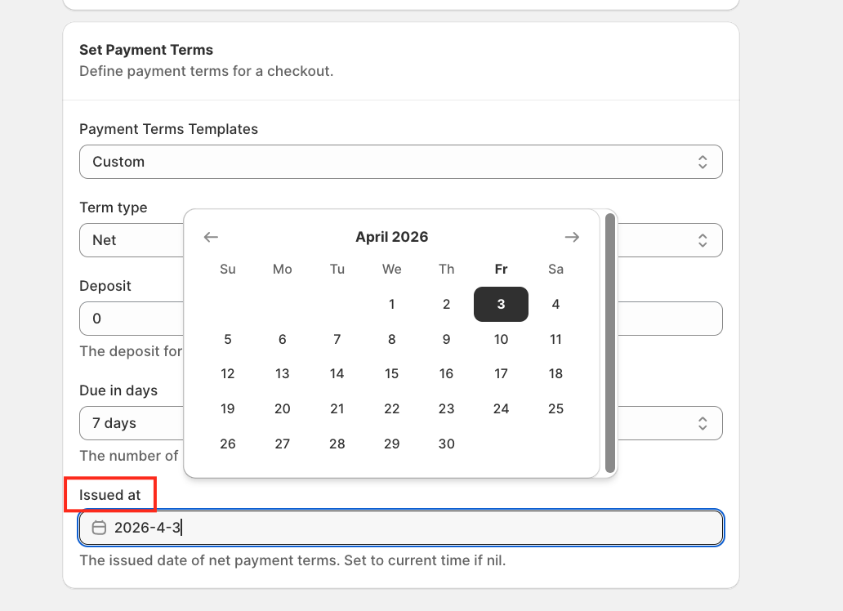
Task: Open the Due in days dropdown
Action: point(670,423)
